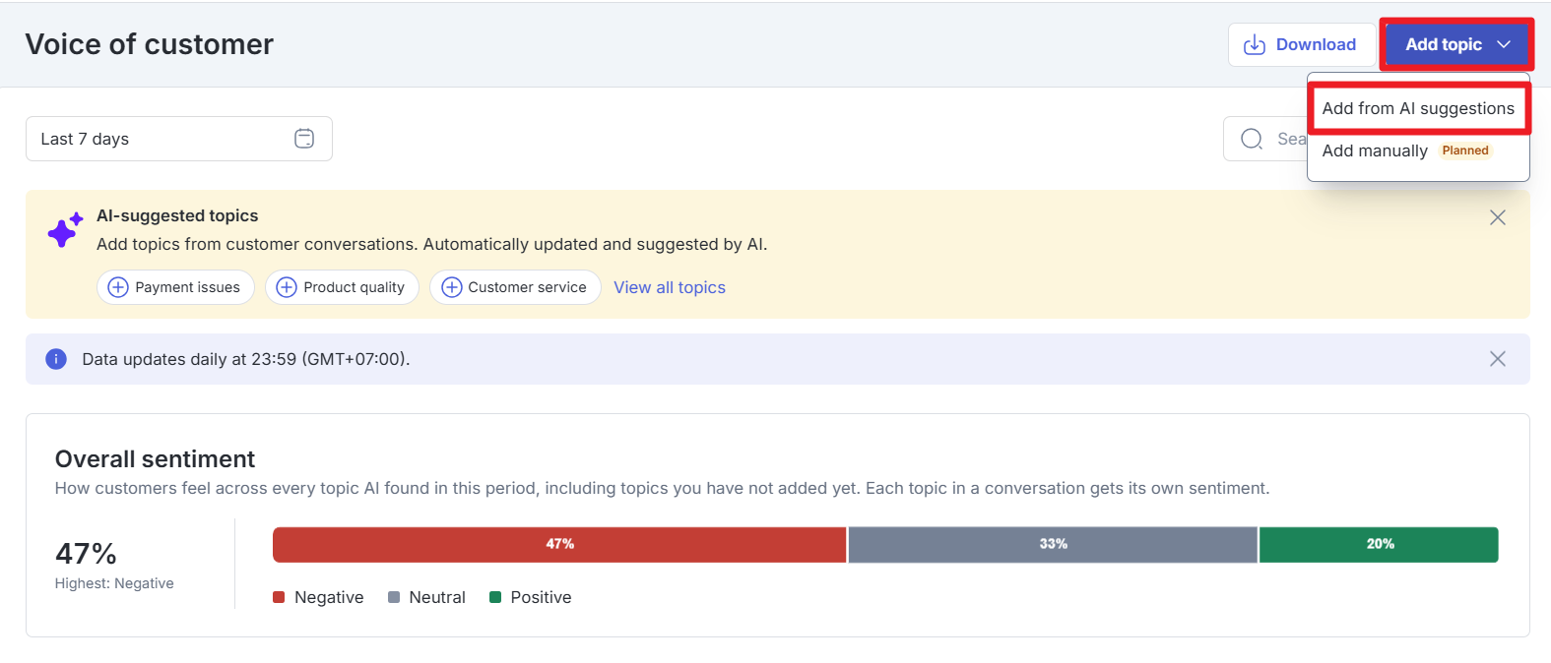Click the plus icon on Payment issues
This screenshot has height=663, width=1551.
coord(118,287)
